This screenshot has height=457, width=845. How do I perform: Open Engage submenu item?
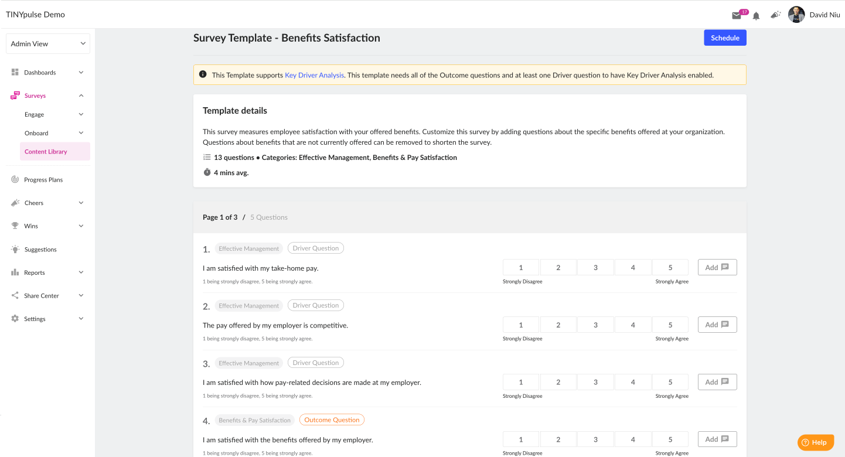tap(34, 115)
